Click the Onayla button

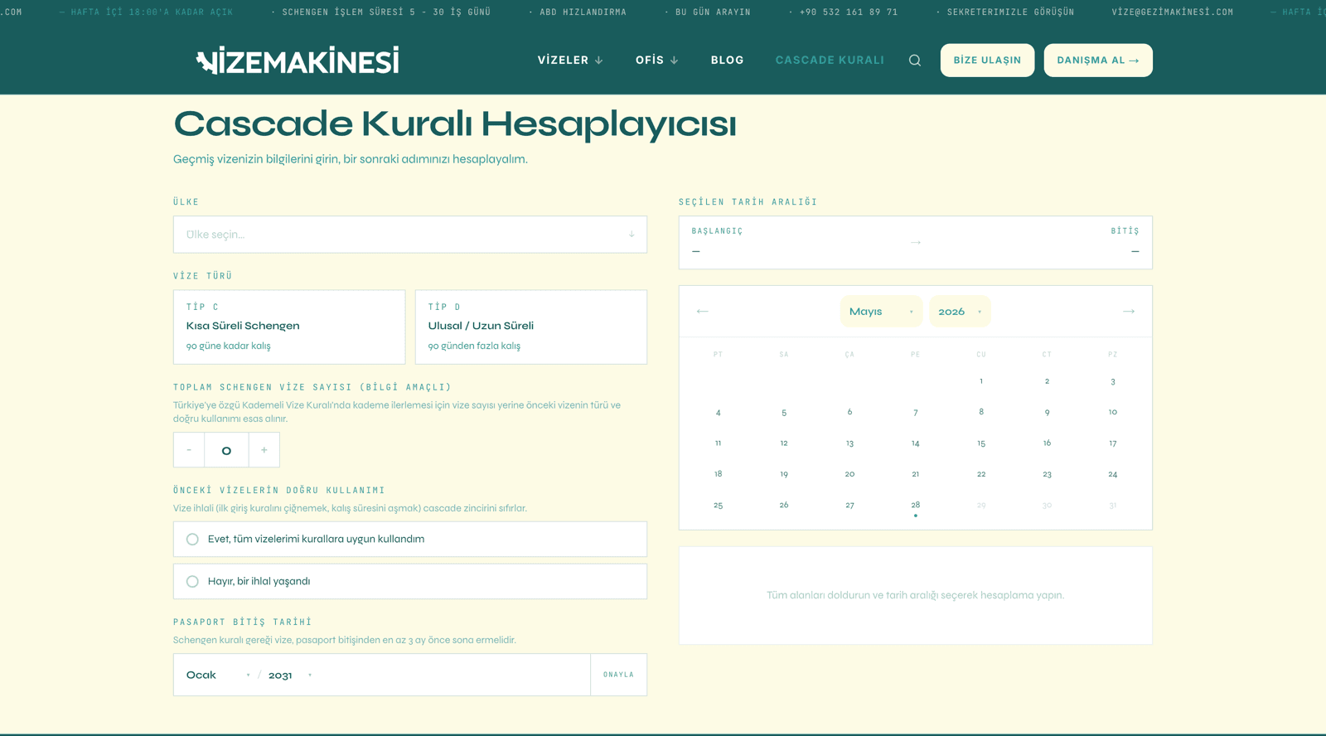coord(618,675)
